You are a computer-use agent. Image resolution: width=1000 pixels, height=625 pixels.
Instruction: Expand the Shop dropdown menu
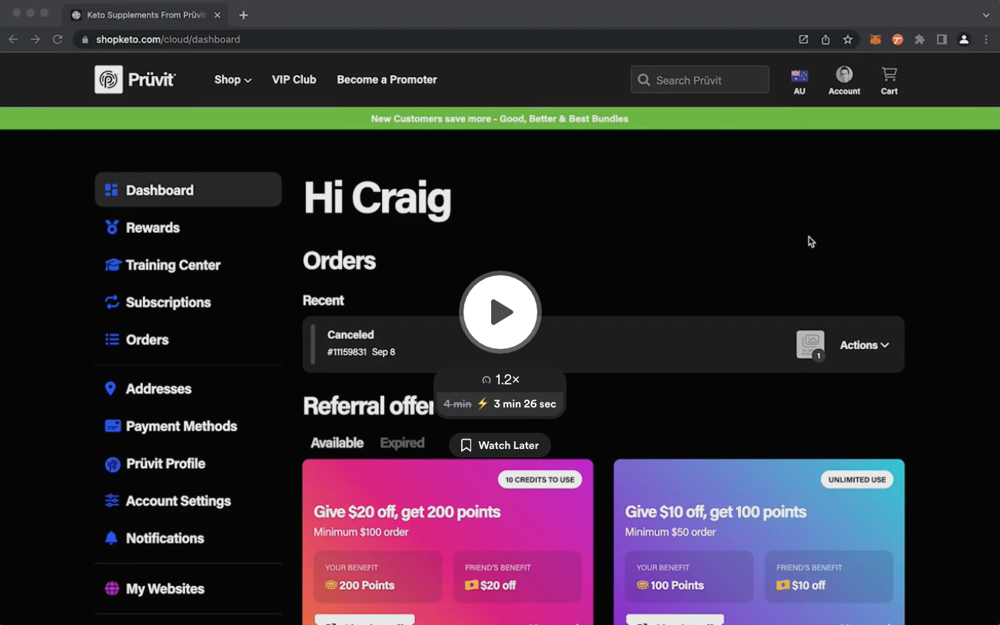click(233, 79)
